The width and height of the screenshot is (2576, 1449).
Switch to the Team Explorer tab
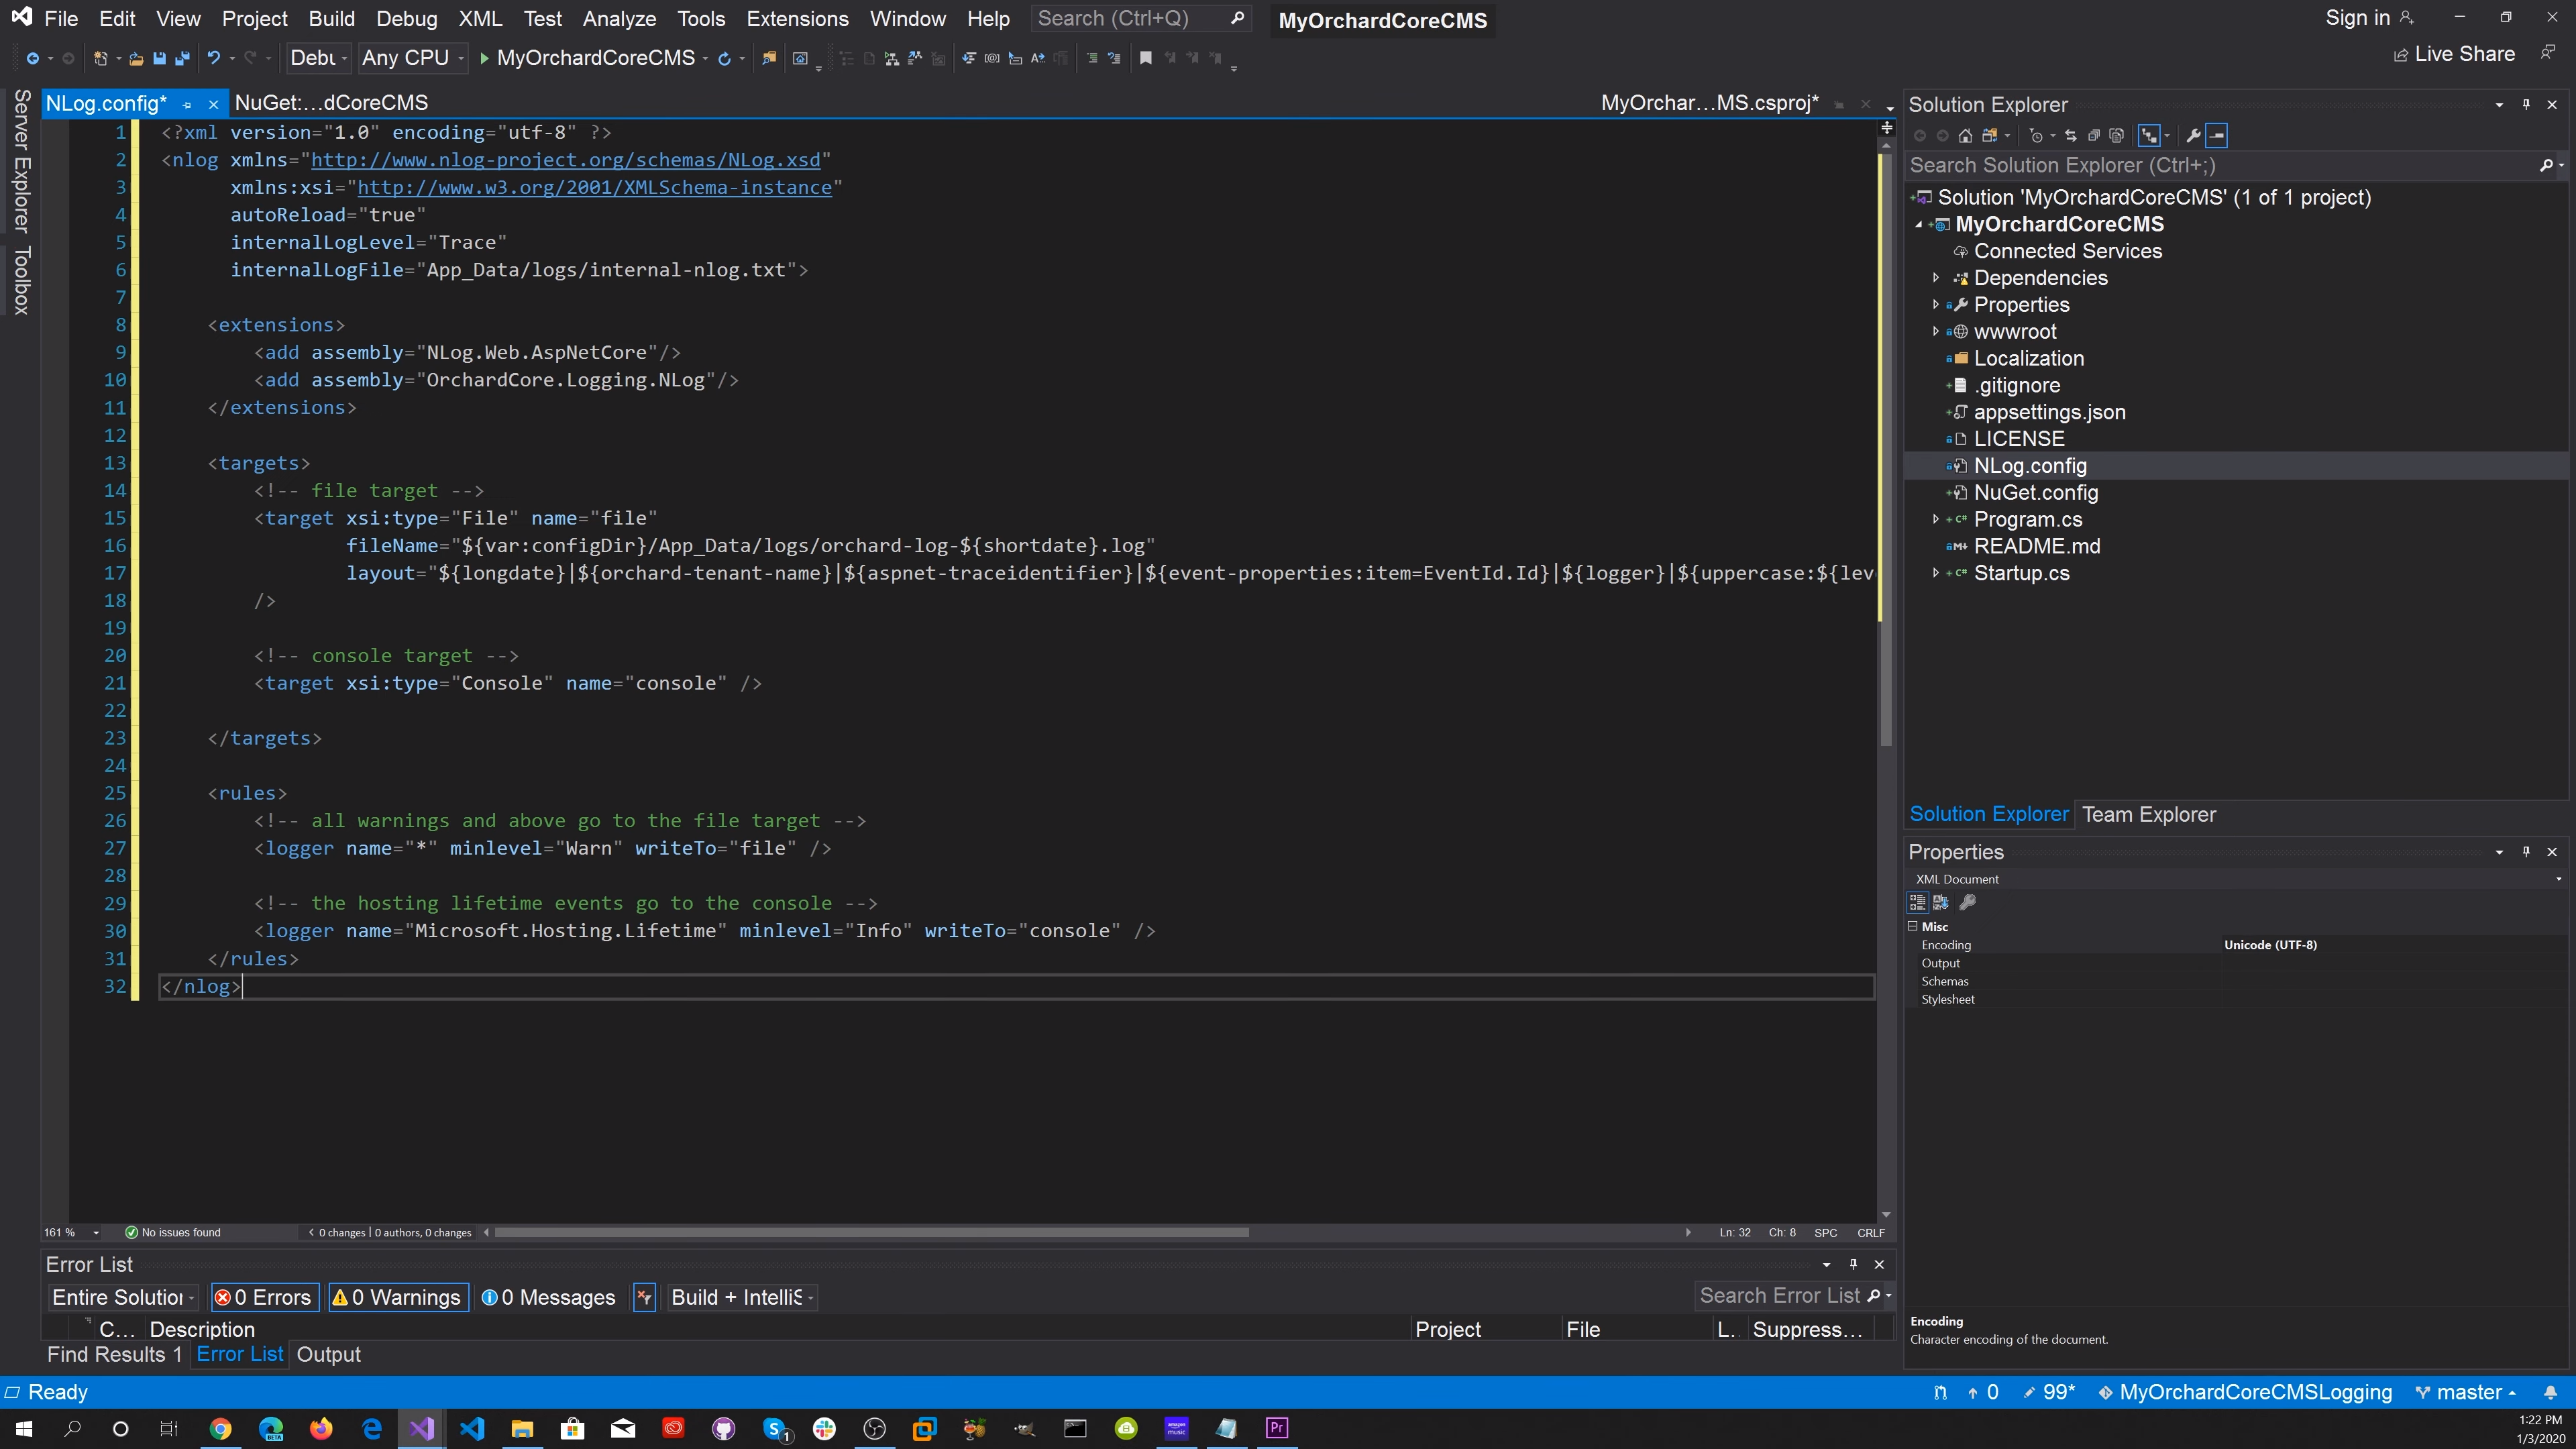[2148, 814]
